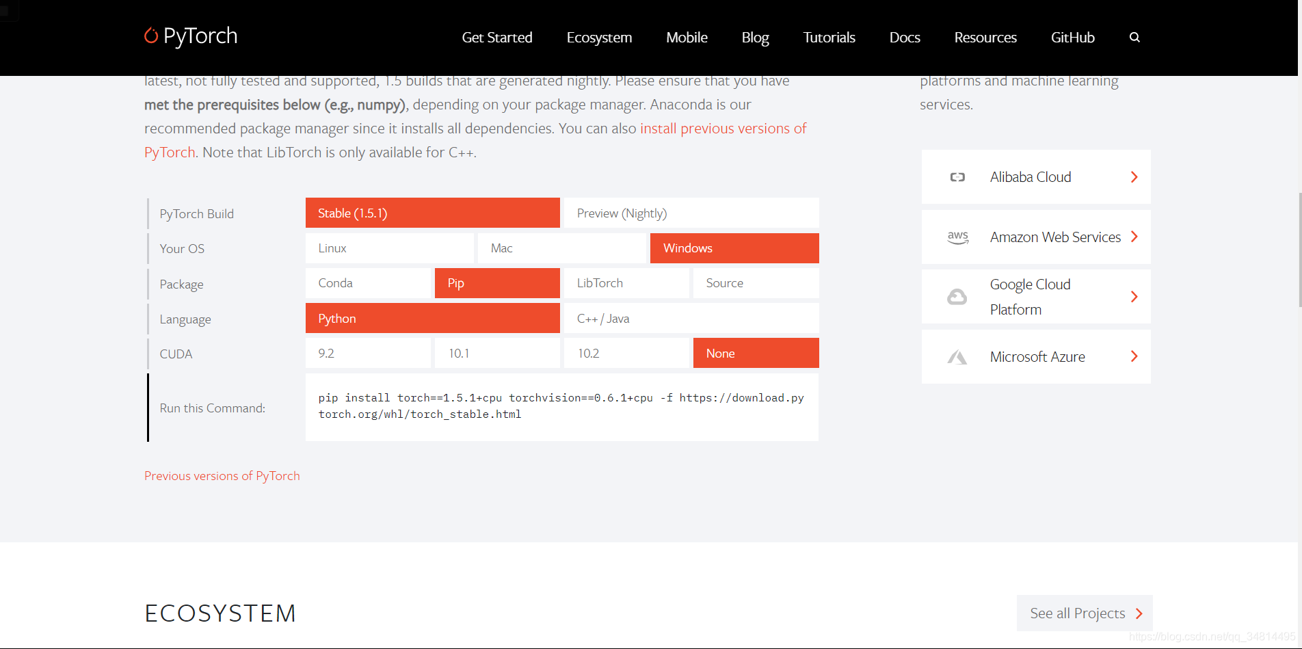
Task: Click the See all Projects arrow
Action: [1139, 613]
